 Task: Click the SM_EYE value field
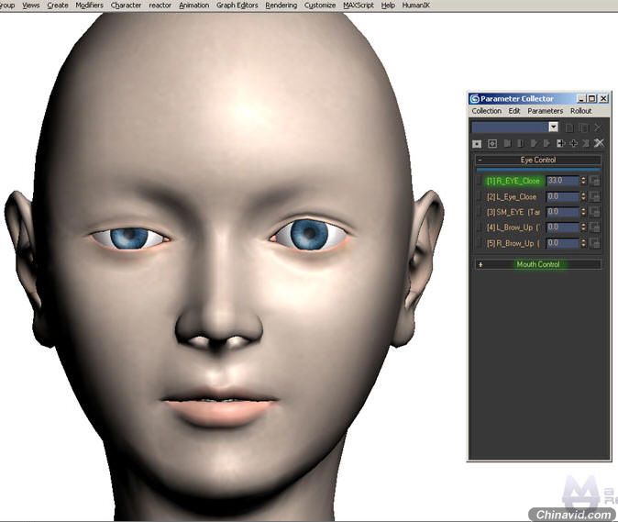click(x=563, y=212)
